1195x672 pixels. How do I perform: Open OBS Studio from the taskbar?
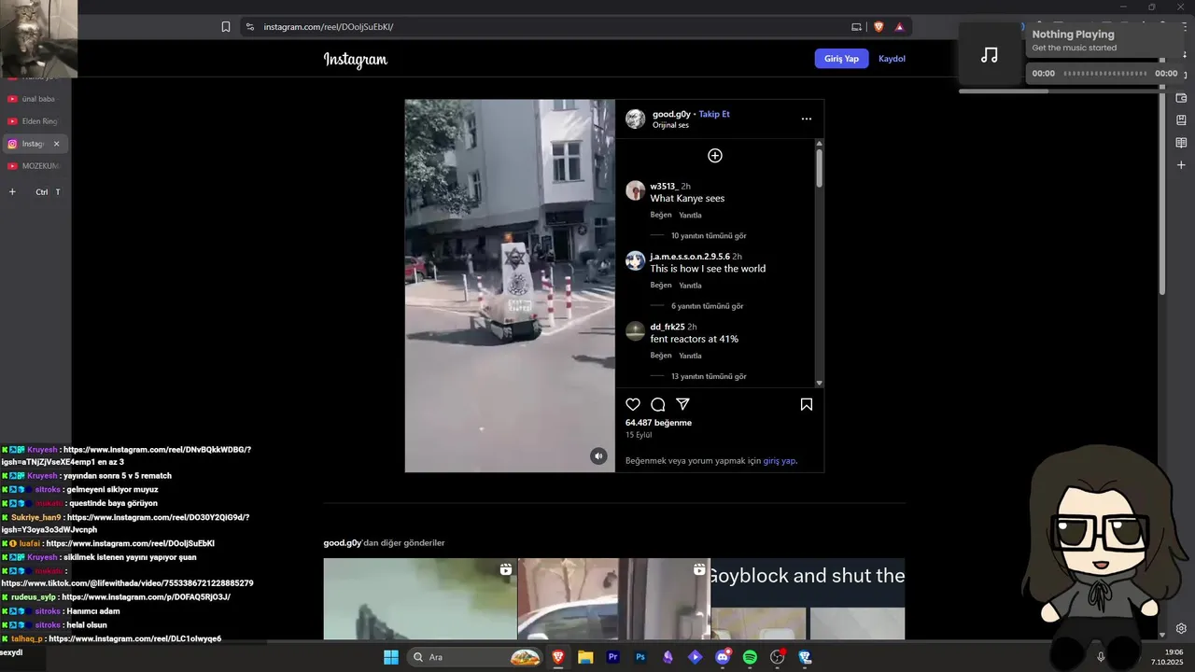[777, 657]
